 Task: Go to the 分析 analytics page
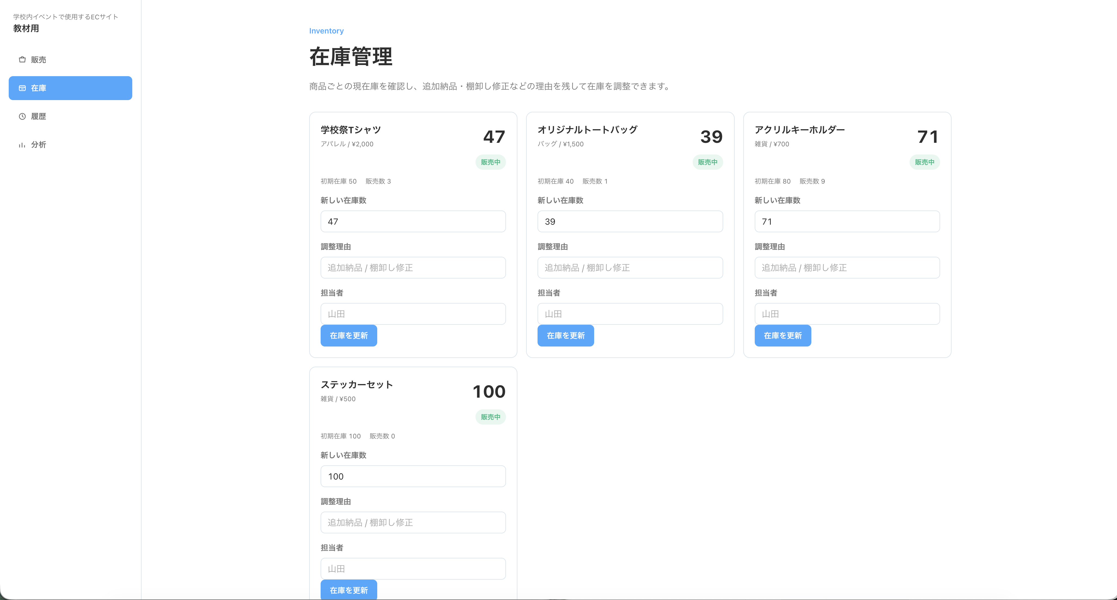(70, 145)
